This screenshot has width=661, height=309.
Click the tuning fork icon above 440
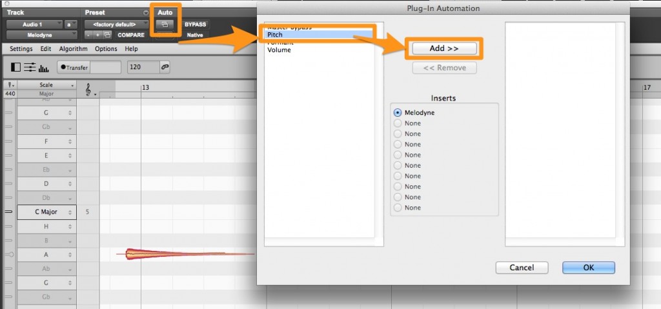pyautogui.click(x=10, y=85)
